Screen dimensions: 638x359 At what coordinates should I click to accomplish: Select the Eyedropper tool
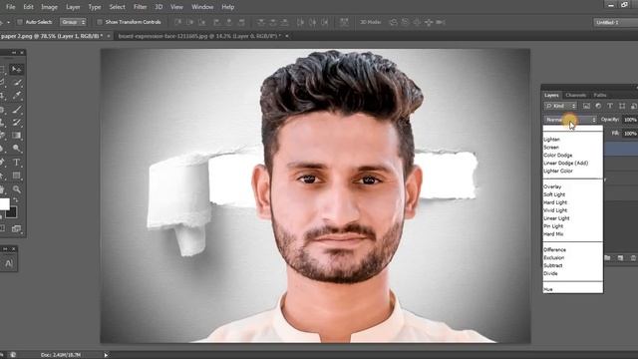coord(17,96)
